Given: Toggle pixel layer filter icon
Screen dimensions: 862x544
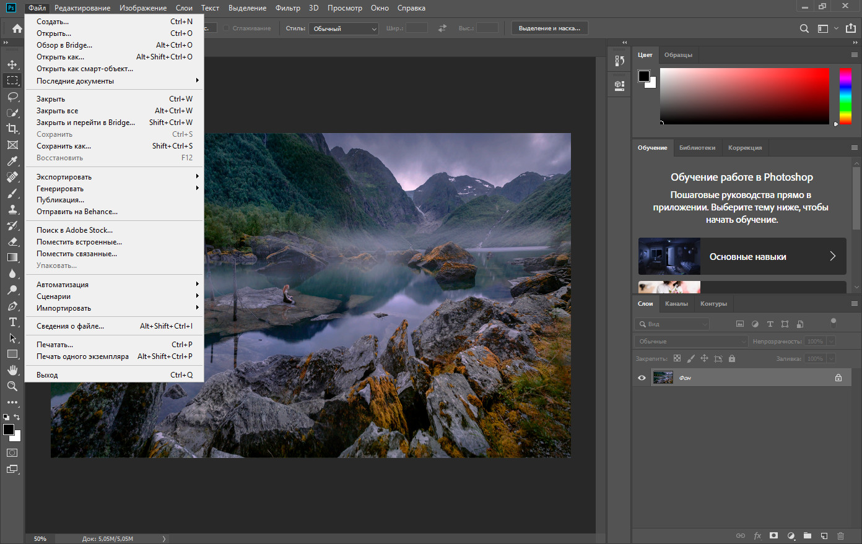Looking at the screenshot, I should click(739, 324).
